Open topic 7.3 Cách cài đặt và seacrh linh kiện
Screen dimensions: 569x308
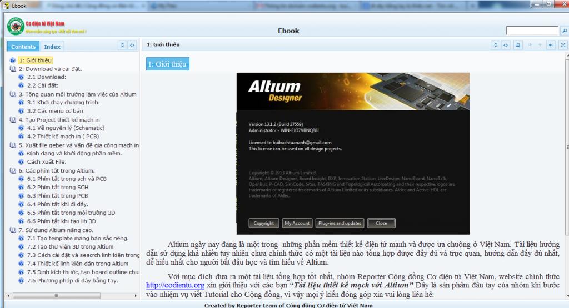(83, 255)
